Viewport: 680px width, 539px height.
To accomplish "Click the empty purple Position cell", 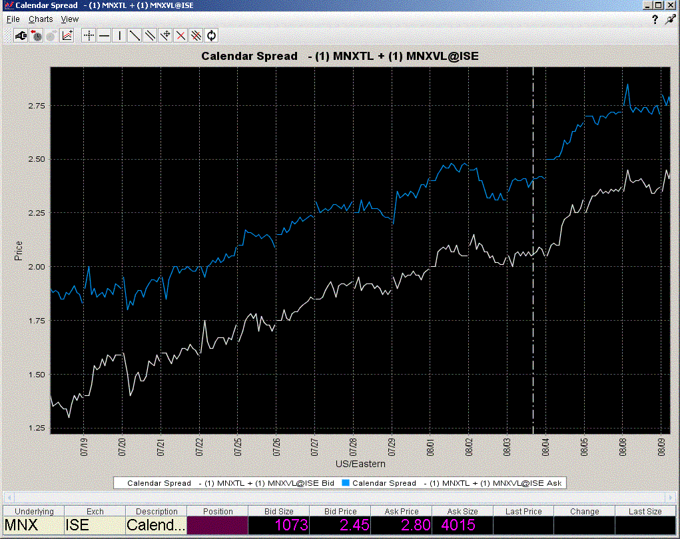I will tap(217, 526).
